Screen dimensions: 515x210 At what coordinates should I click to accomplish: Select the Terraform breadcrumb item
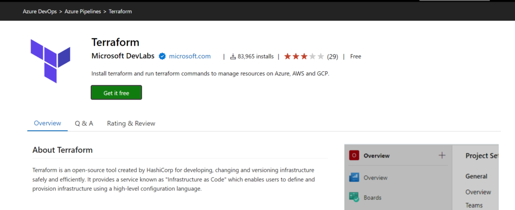click(x=120, y=11)
